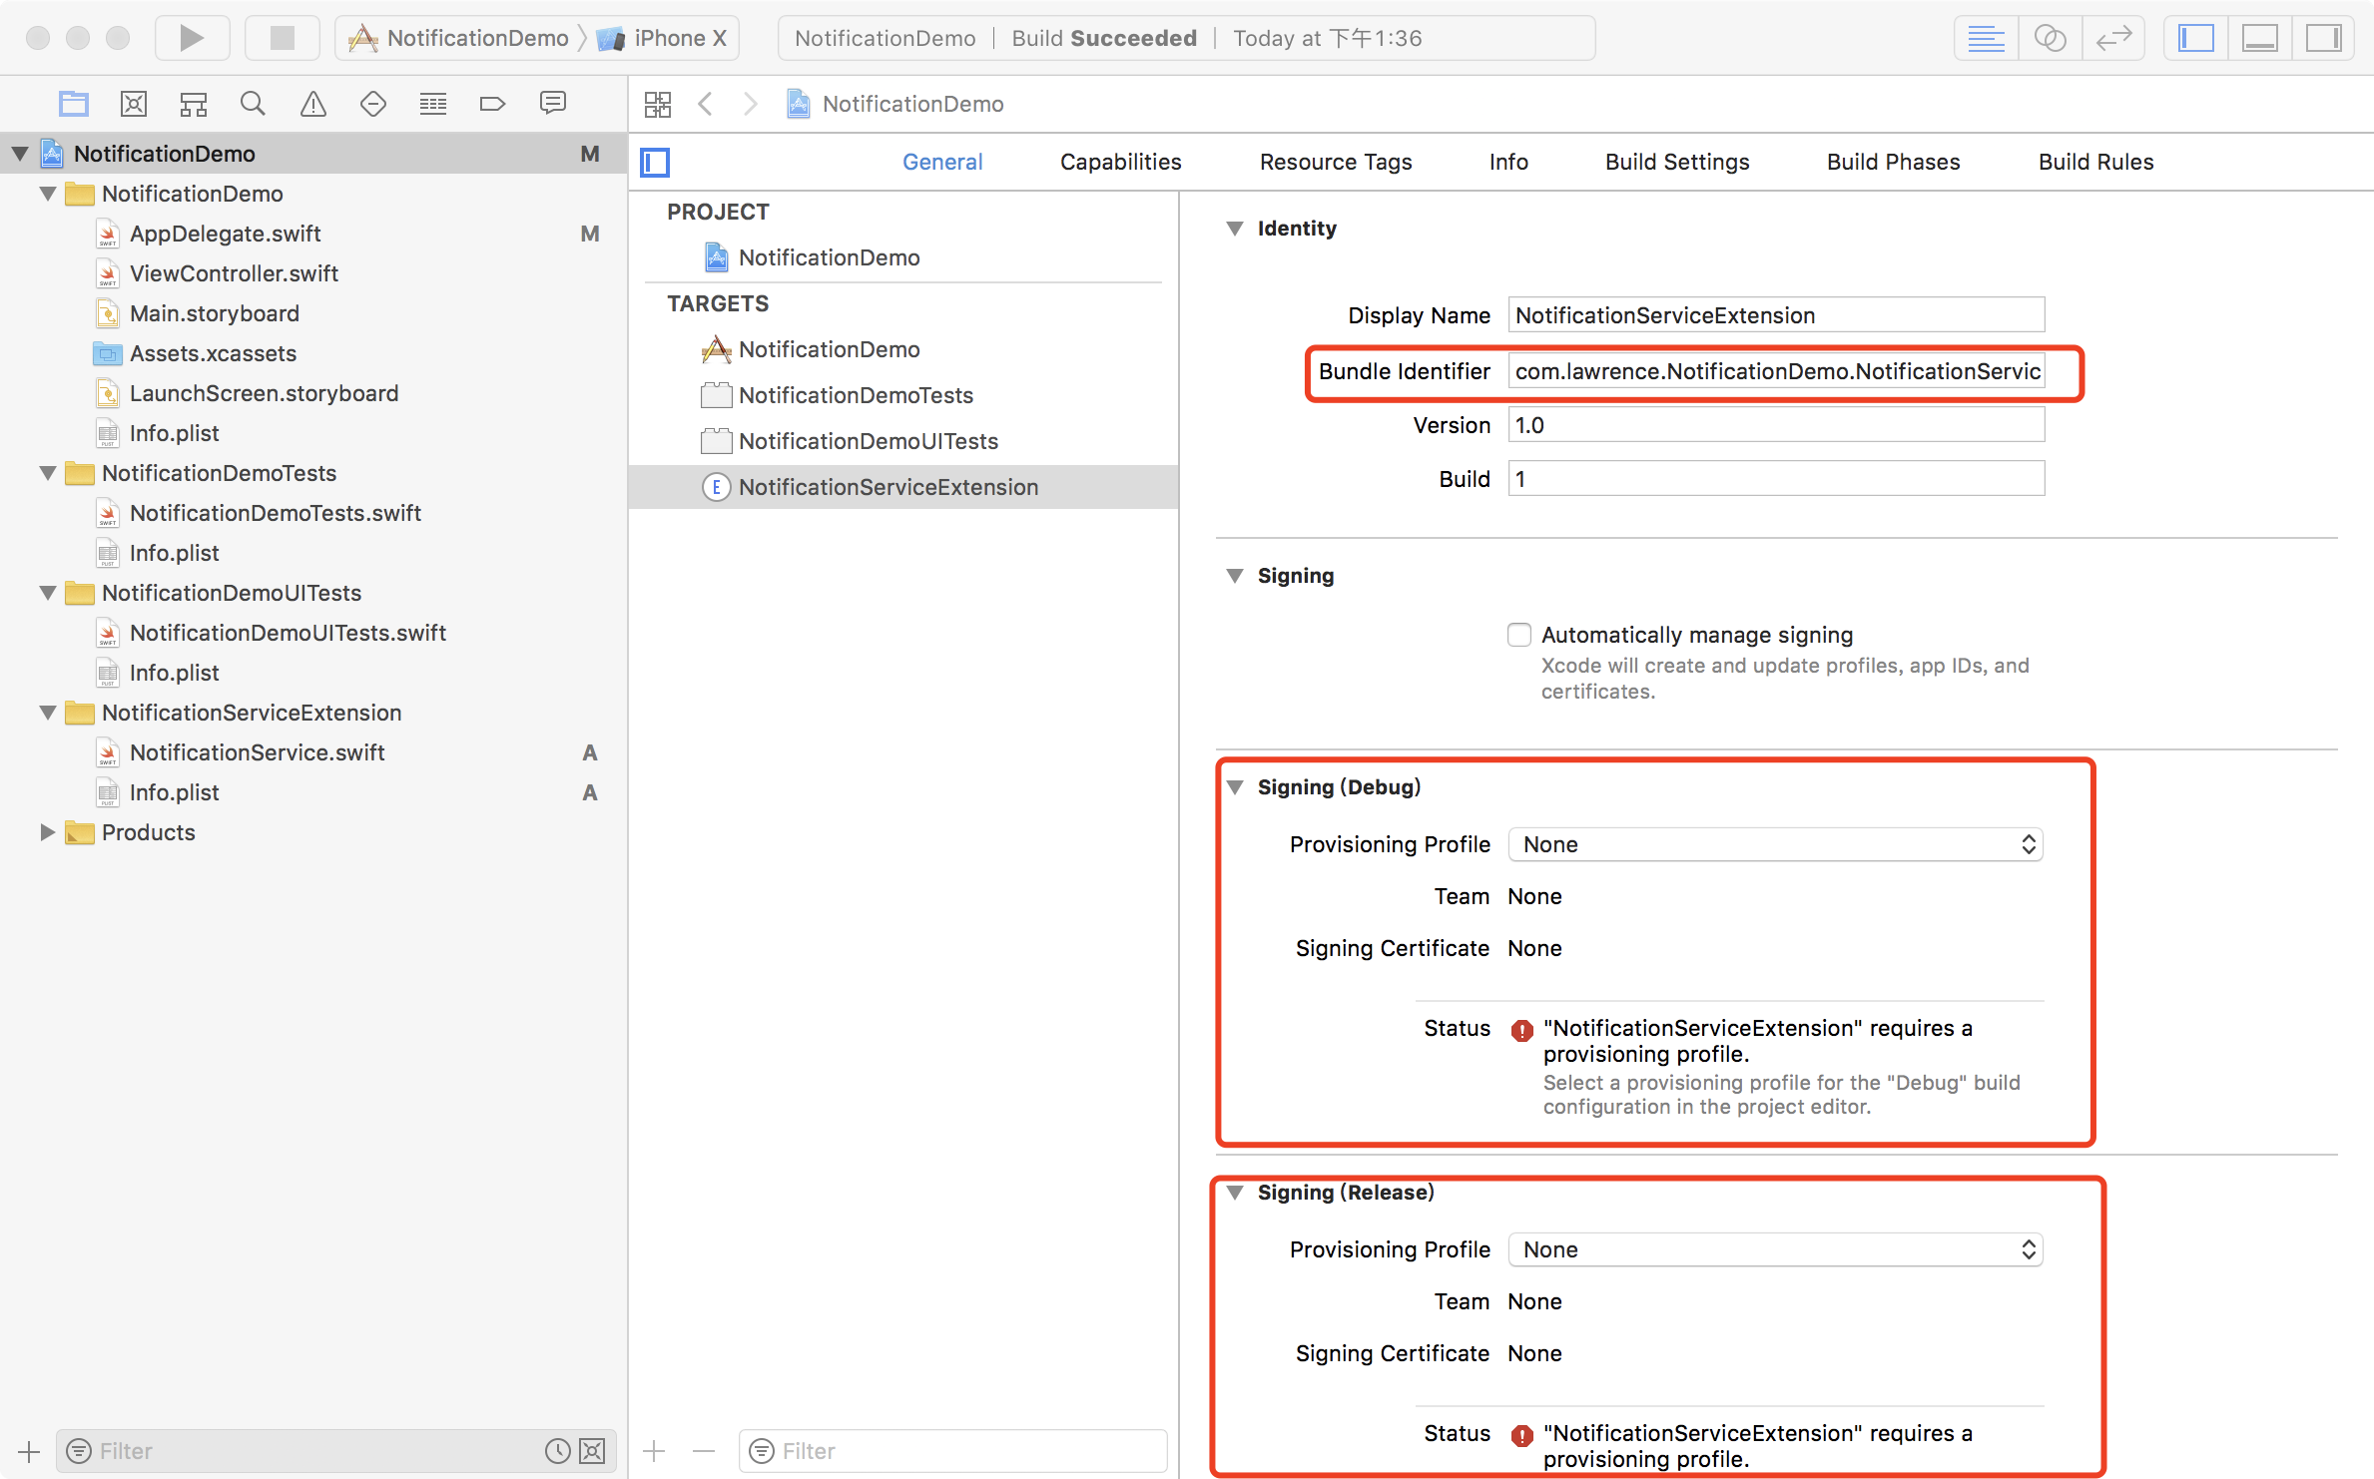2374x1479 pixels.
Task: Show recently modified files clock filter
Action: coord(557,1450)
